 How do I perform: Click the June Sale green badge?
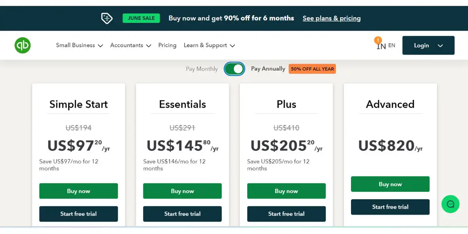pyautogui.click(x=141, y=18)
